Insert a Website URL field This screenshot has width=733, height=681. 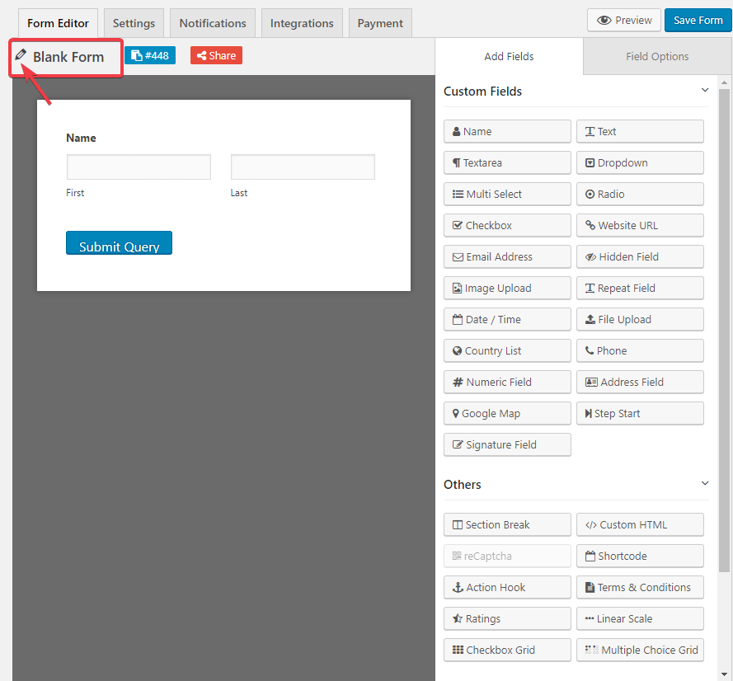pyautogui.click(x=640, y=225)
